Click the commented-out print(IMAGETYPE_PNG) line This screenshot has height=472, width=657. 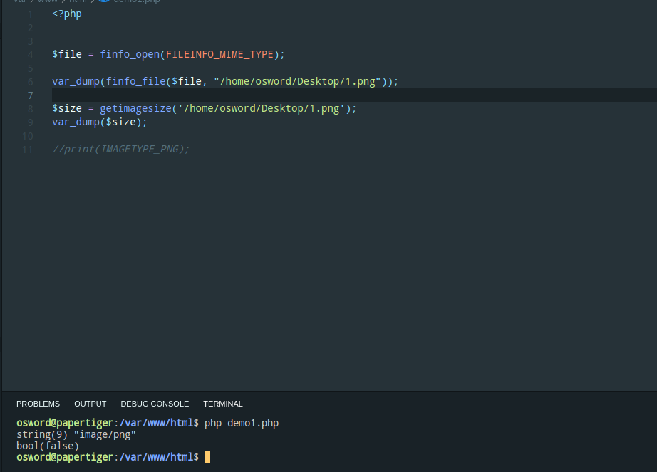pyautogui.click(x=120, y=150)
